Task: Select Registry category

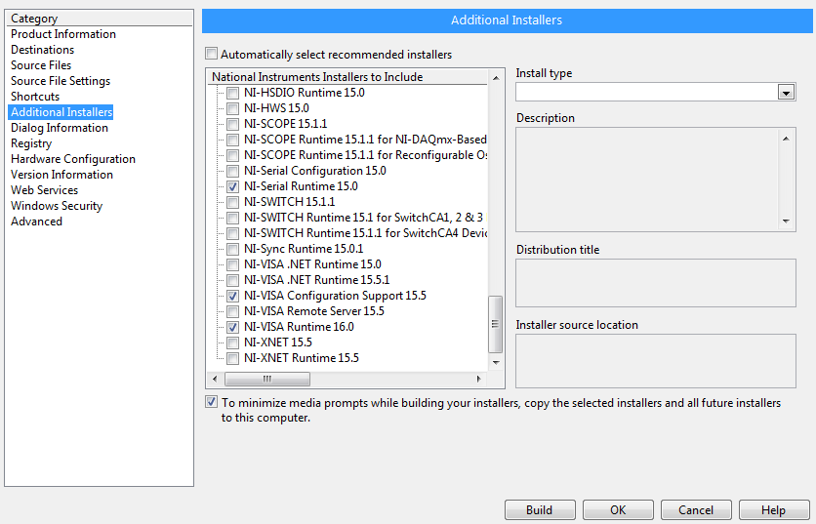Action: point(31,143)
